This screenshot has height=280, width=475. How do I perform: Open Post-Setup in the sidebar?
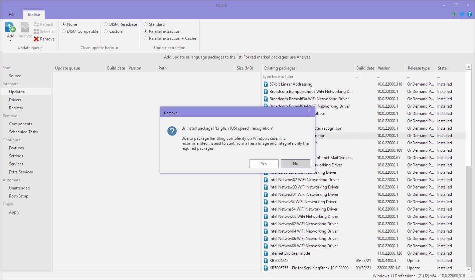(x=19, y=196)
